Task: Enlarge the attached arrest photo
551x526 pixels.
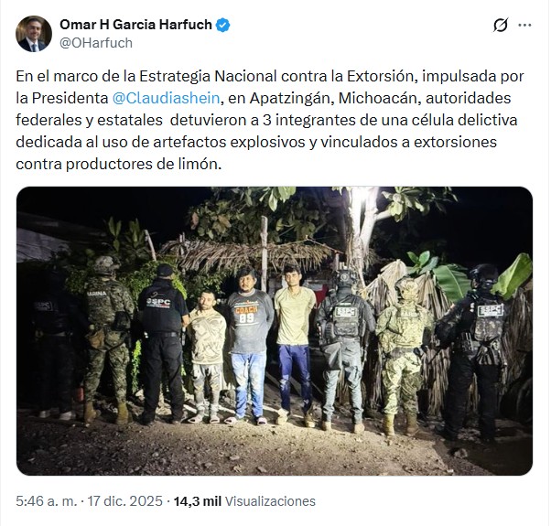Action: coord(275,331)
